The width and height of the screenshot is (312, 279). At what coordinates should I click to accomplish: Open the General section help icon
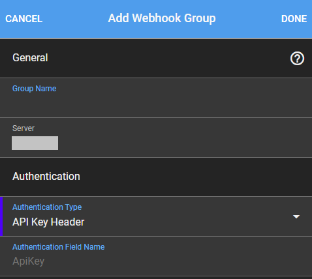pos(297,58)
